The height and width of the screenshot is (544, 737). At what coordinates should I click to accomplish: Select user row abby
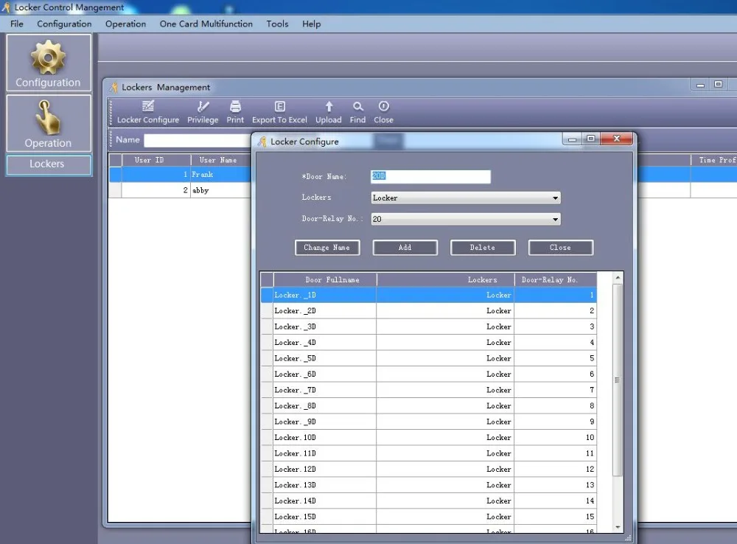[180, 190]
